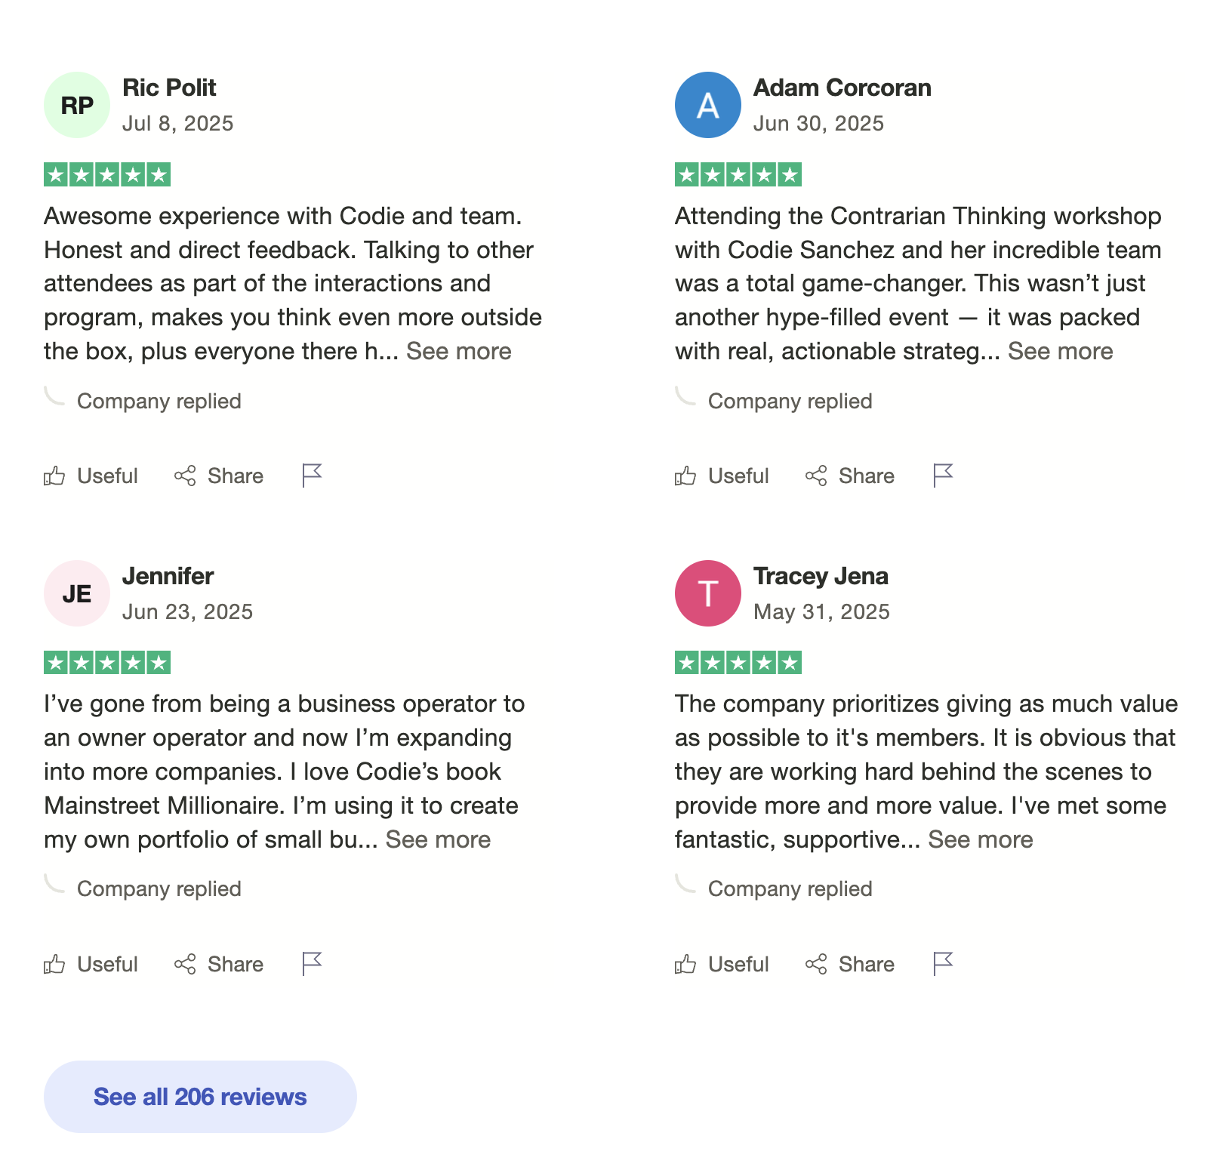
Task: Click See more on Jennifer's review
Action: [438, 839]
